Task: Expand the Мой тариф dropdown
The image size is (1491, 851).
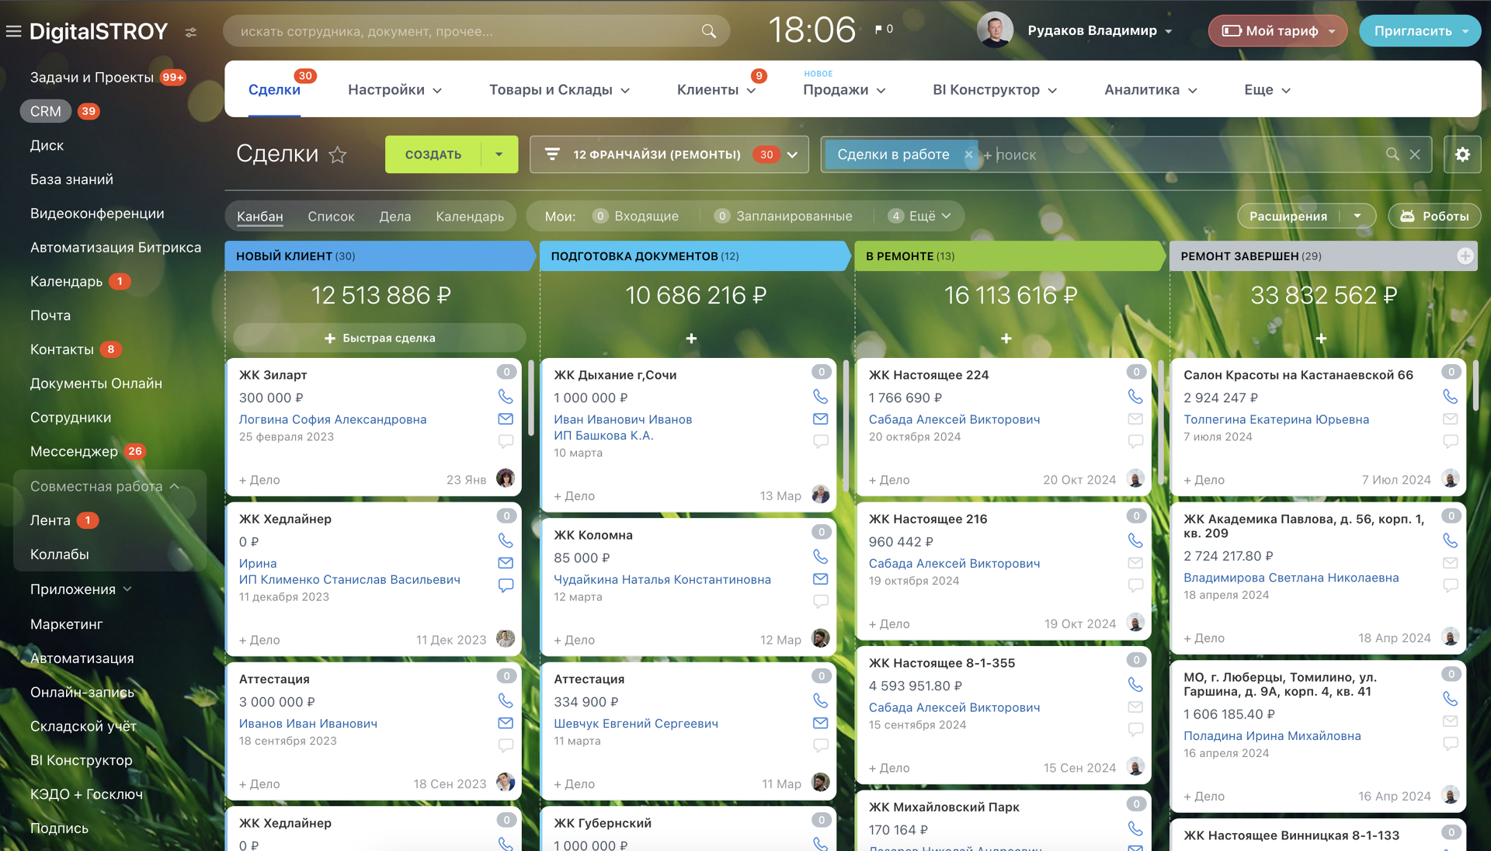Action: [x=1332, y=31]
